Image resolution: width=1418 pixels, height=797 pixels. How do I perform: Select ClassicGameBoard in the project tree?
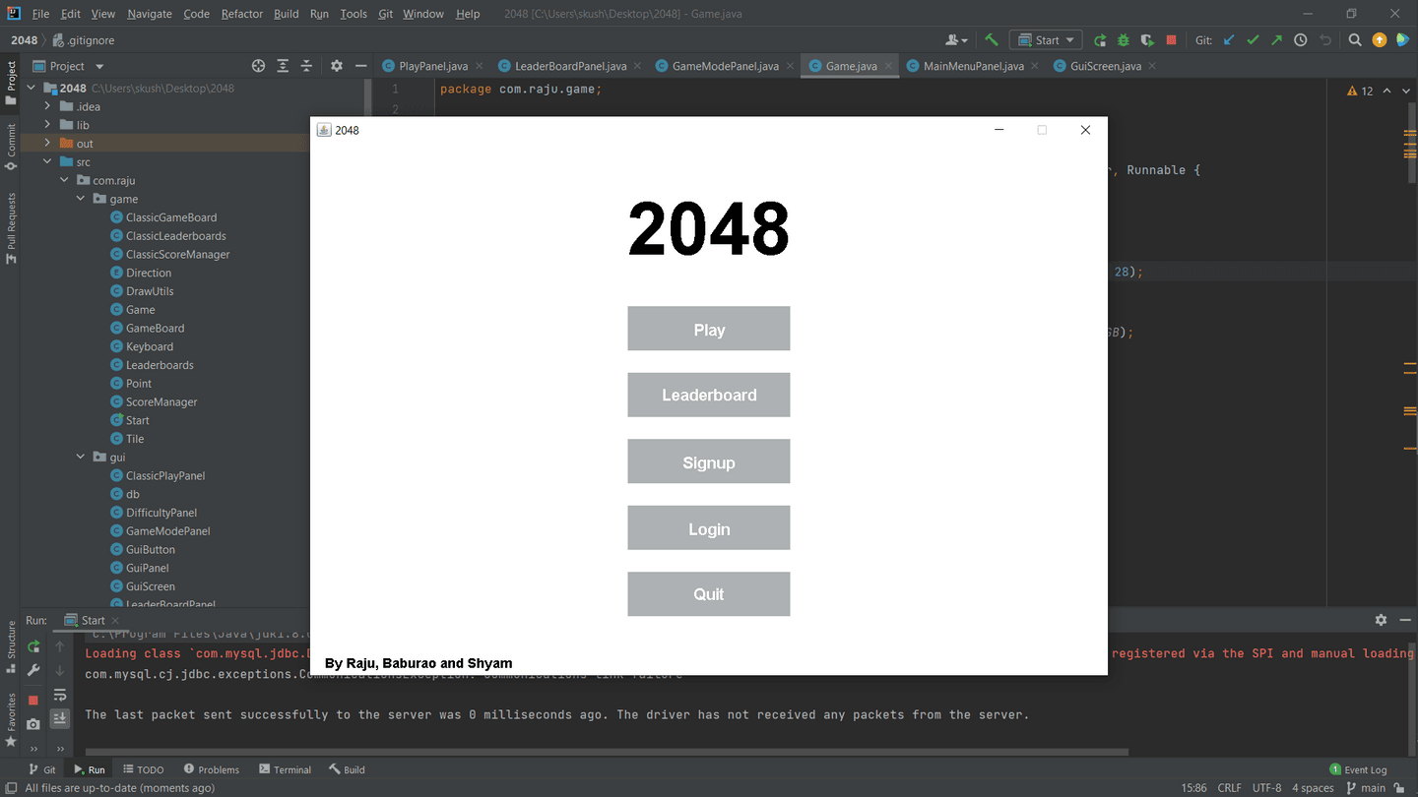point(171,217)
